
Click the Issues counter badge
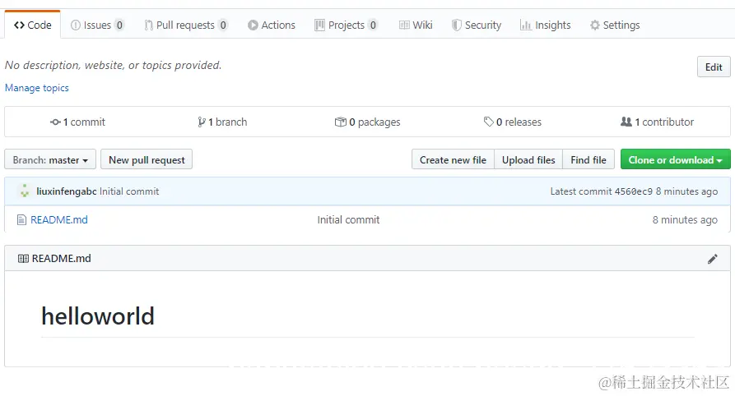pos(119,25)
